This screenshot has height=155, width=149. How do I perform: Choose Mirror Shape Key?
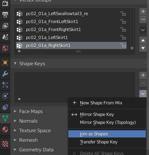[107, 114]
